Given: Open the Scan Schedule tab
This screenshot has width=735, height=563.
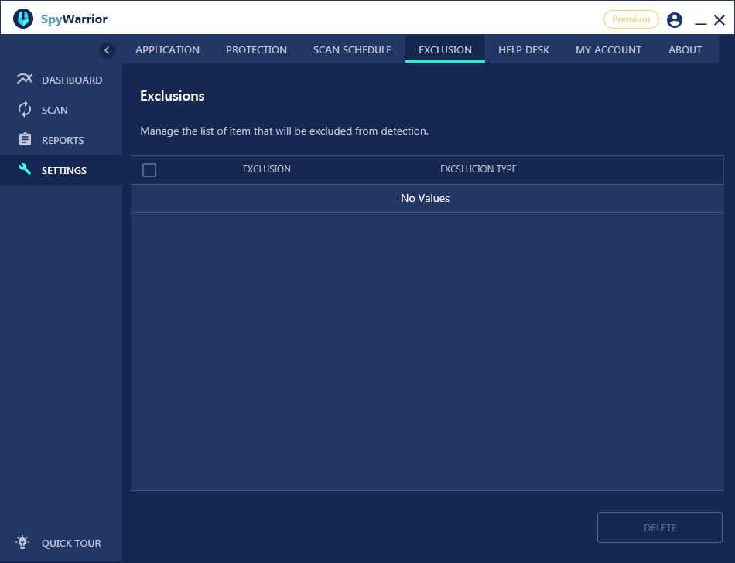Looking at the screenshot, I should click(352, 49).
